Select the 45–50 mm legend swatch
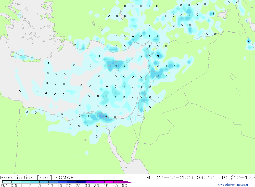This screenshot has width=255, height=187. [118, 182]
